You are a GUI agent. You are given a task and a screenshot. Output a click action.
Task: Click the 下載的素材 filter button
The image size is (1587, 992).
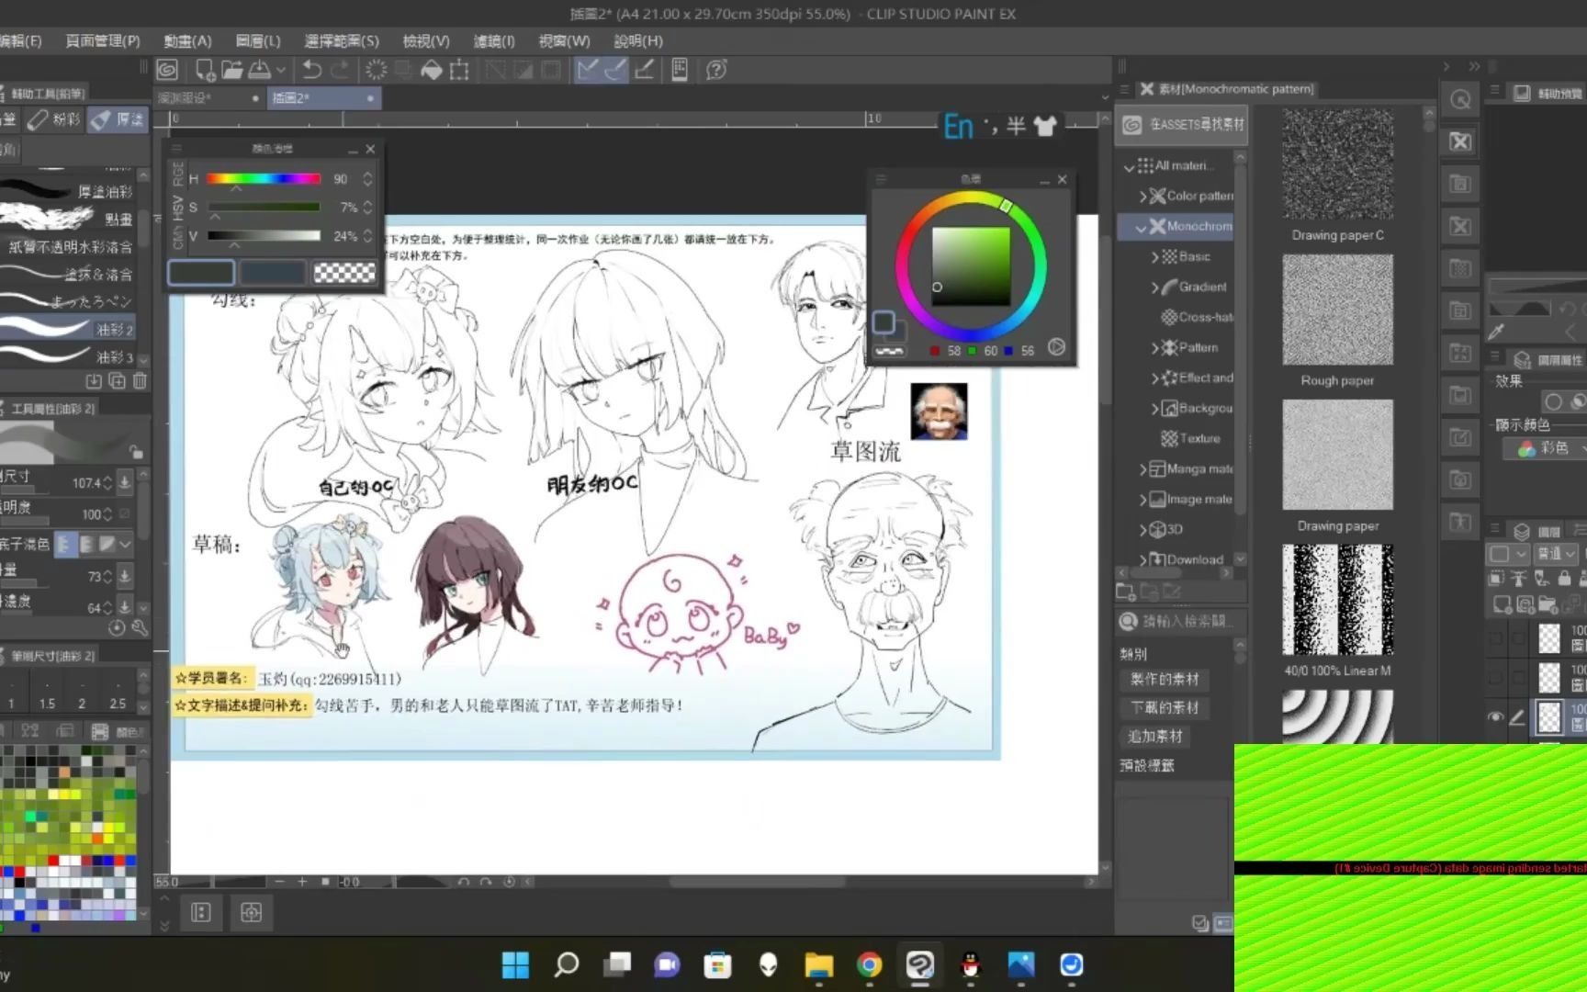click(1165, 707)
